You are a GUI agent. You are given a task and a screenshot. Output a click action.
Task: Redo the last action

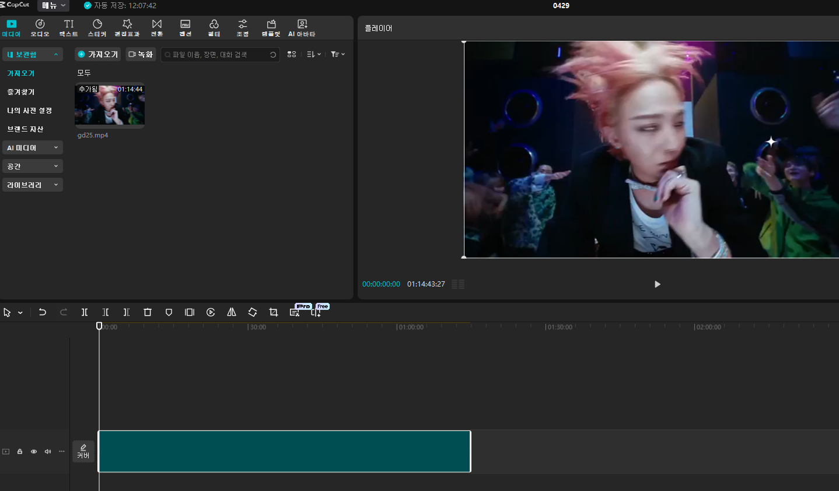coord(64,312)
